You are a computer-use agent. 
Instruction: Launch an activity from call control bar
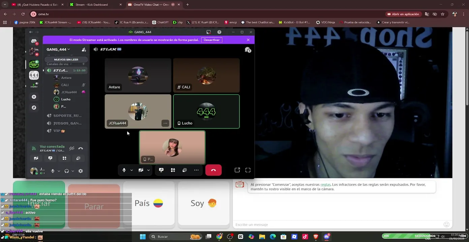tap(173, 170)
